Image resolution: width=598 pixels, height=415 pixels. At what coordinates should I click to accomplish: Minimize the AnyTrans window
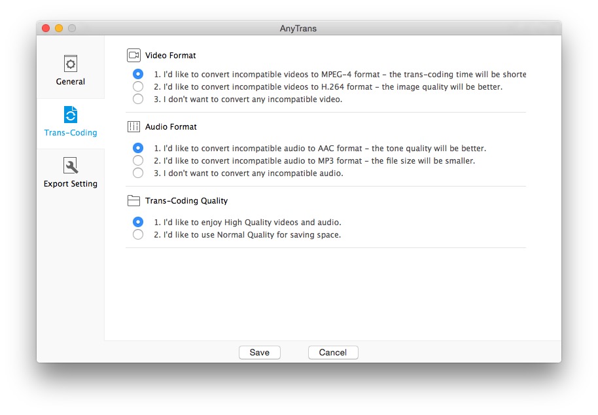59,28
